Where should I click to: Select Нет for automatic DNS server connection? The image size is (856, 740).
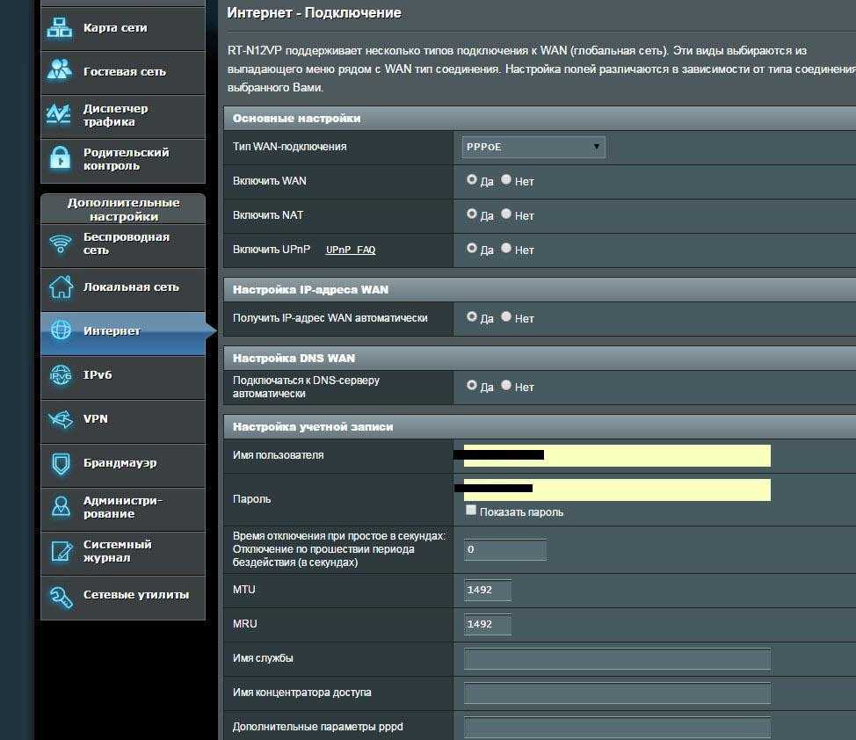[x=506, y=386]
